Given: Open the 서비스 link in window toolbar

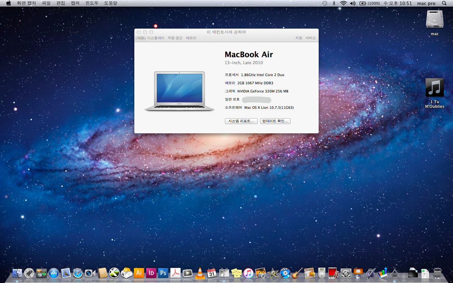Looking at the screenshot, I should point(310,38).
